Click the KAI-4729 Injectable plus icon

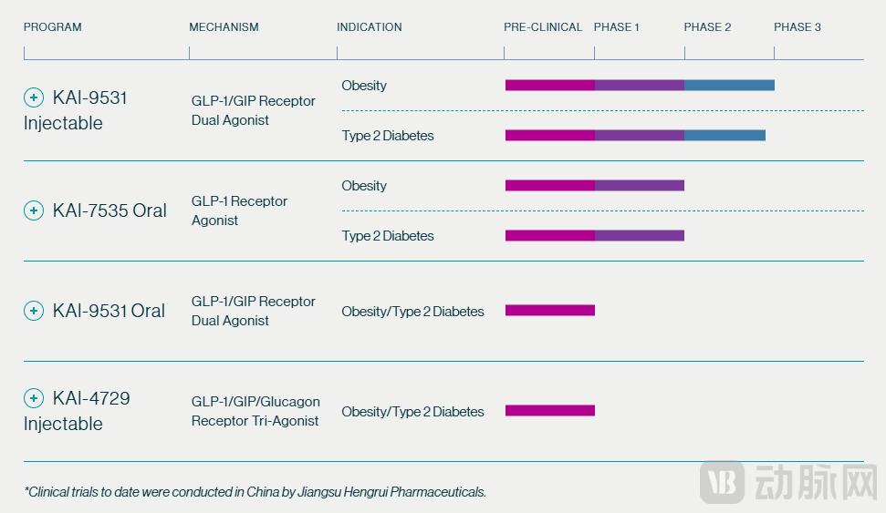click(34, 398)
